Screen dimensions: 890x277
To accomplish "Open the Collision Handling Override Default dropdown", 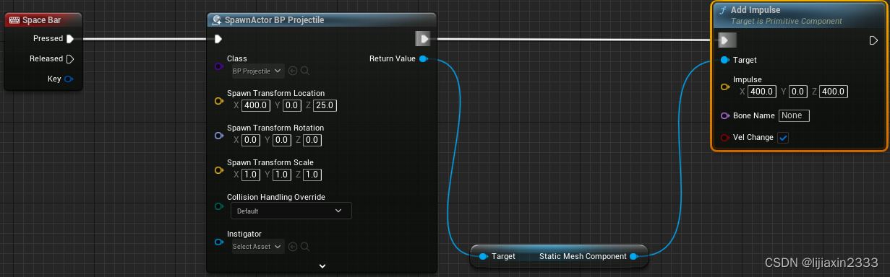I will (x=291, y=211).
